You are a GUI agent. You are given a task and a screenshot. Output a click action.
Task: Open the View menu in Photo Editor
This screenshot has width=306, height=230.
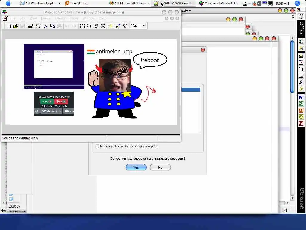click(x=33, y=18)
